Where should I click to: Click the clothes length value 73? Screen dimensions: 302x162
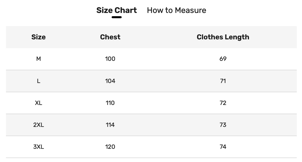[x=223, y=125]
